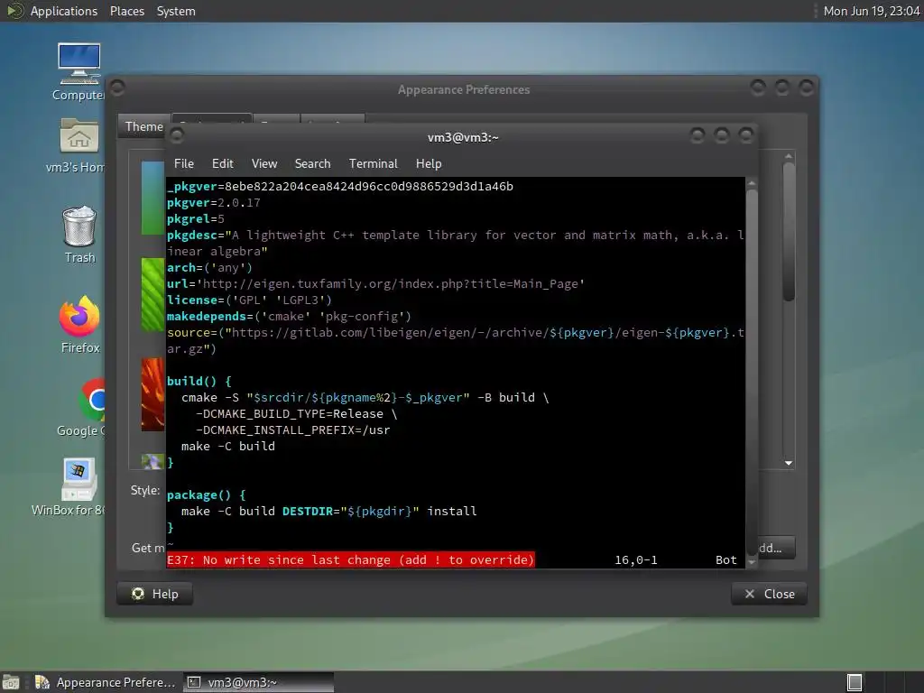This screenshot has height=693, width=924.
Task: Click the terminal vertical scrollbar
Action: coord(752,371)
